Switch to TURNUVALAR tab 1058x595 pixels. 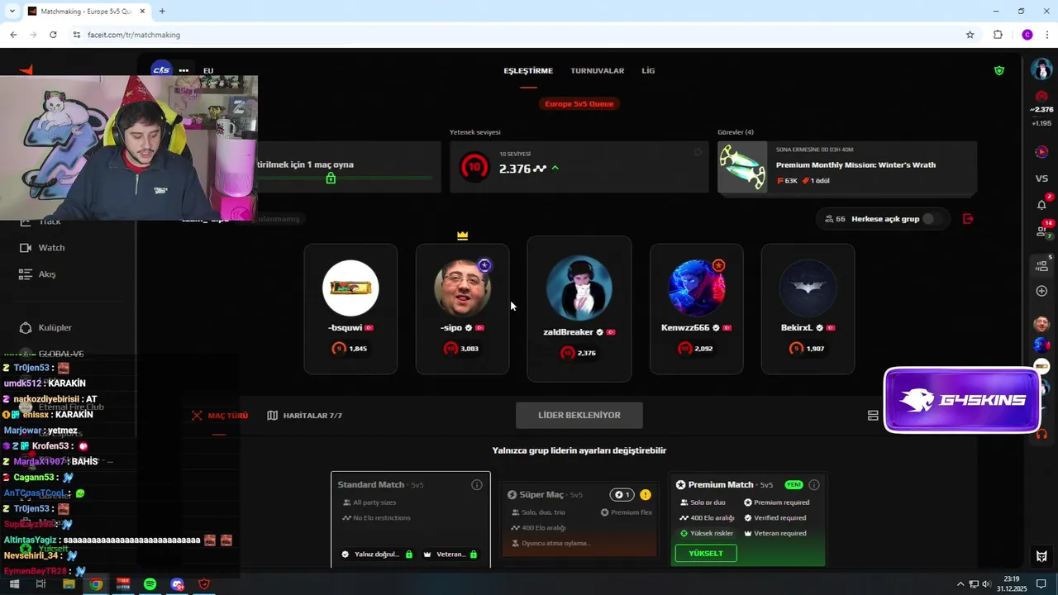(x=597, y=71)
